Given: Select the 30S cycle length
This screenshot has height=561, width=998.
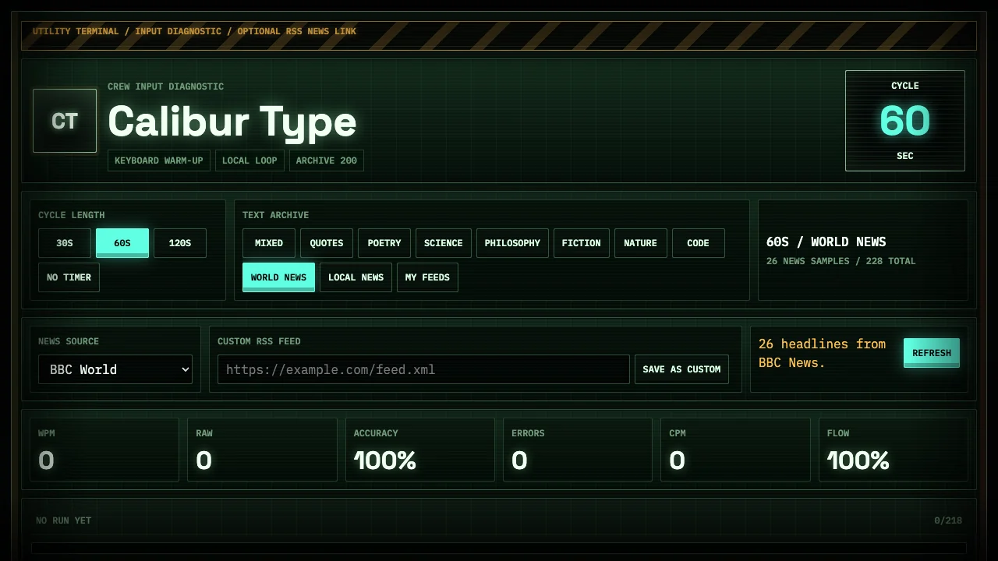Looking at the screenshot, I should click(65, 243).
